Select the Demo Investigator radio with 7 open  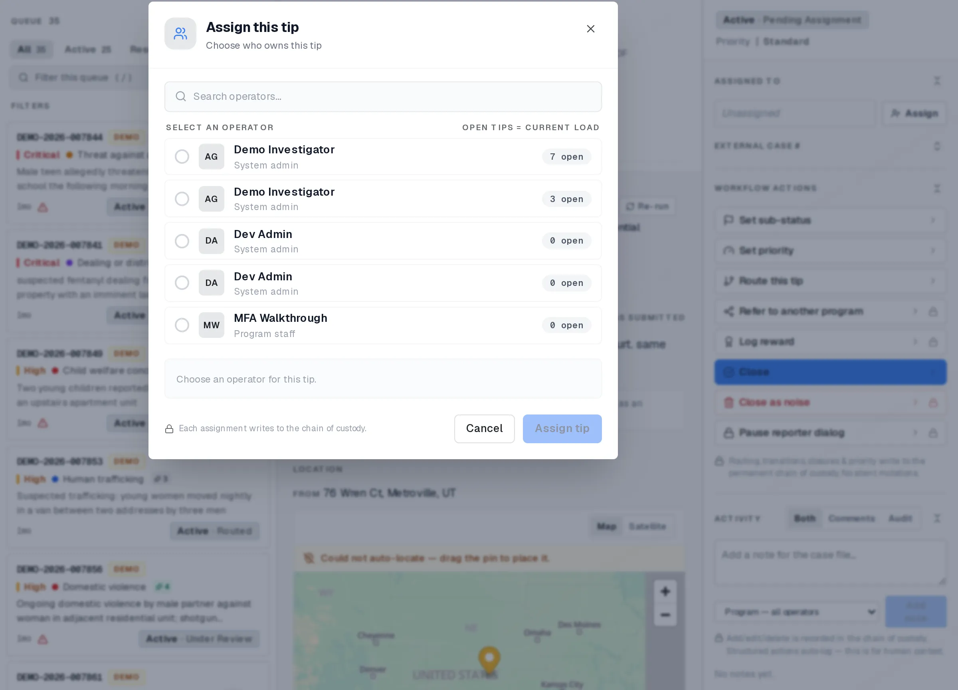[182, 157]
